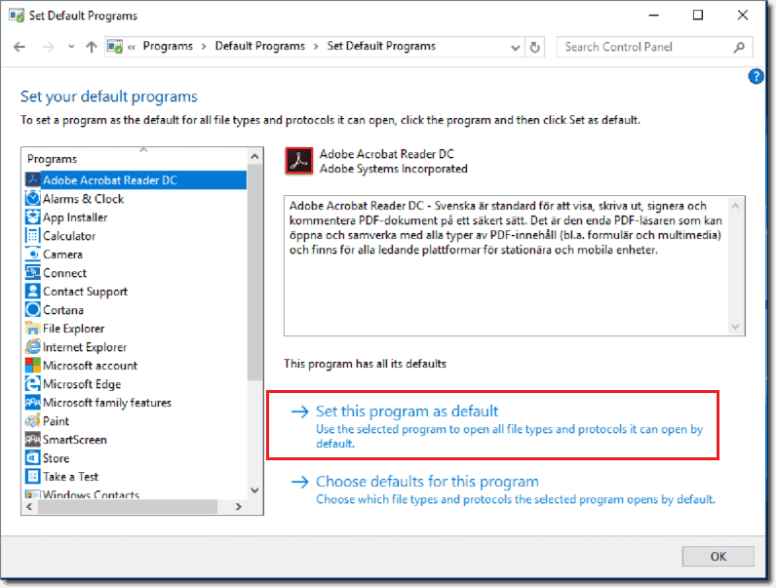
Task: Click the Alarms & Clock icon
Action: click(33, 199)
